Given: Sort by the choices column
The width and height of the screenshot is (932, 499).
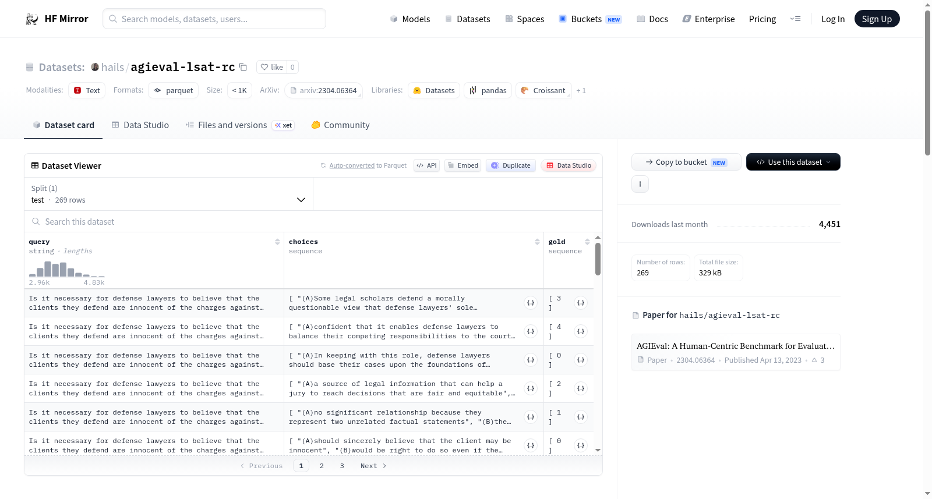Looking at the screenshot, I should tap(537, 242).
